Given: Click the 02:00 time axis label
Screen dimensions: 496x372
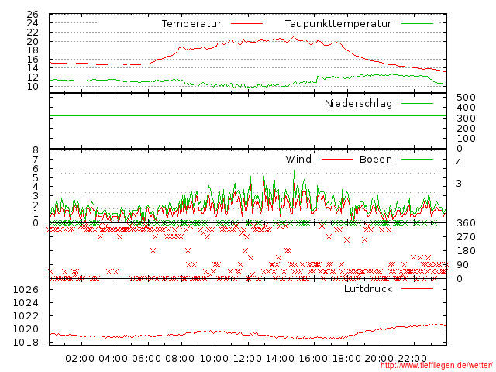Looking at the screenshot, I should (80, 359).
